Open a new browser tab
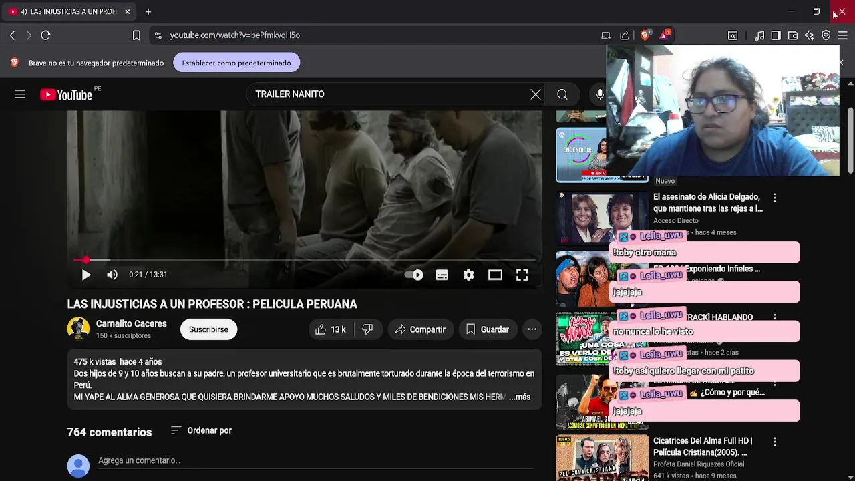This screenshot has width=855, height=481. click(148, 11)
